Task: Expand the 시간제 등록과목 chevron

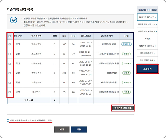Action: 154,53
